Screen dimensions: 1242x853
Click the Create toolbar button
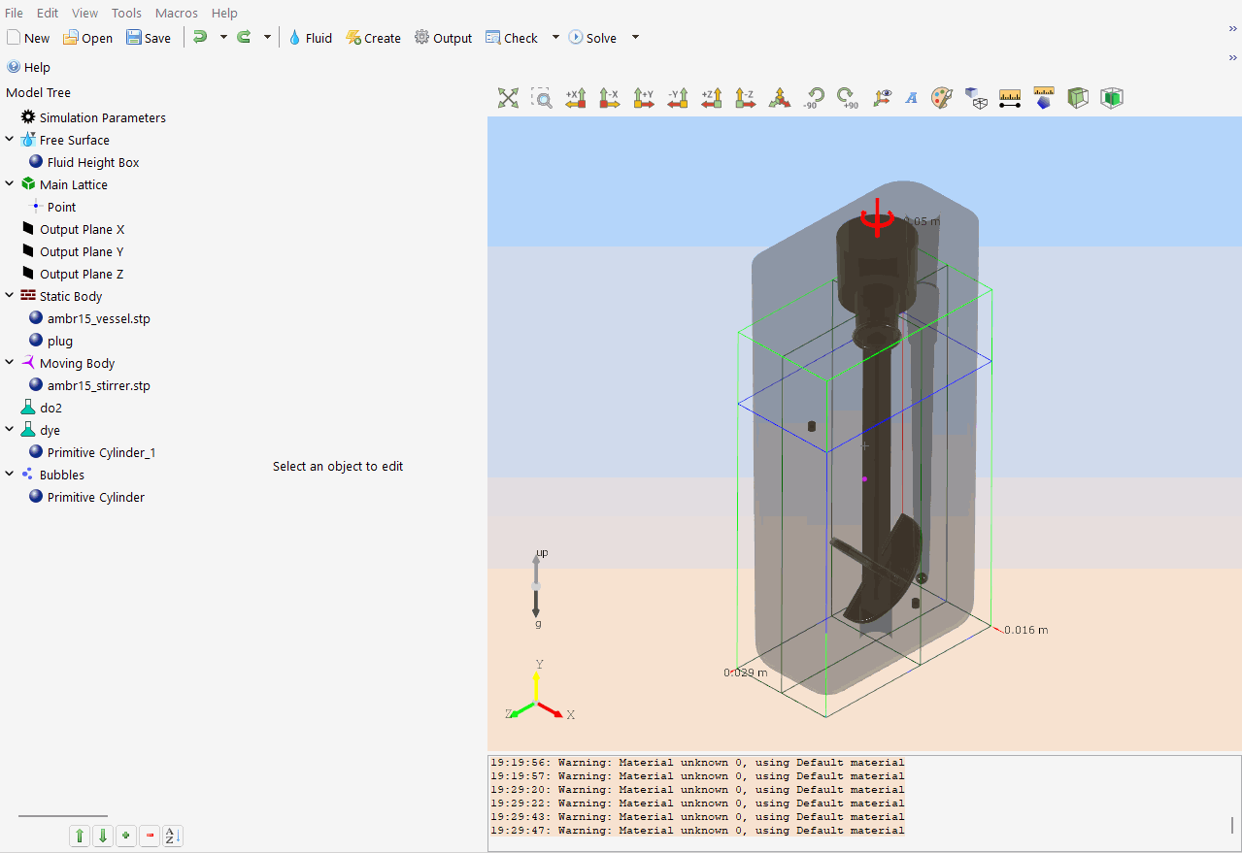click(x=373, y=38)
